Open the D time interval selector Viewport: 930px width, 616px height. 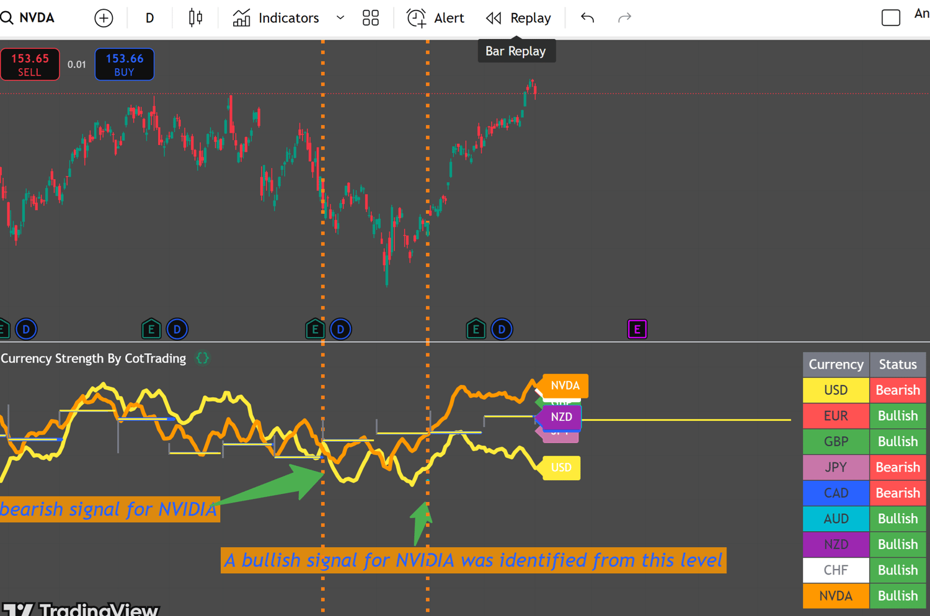click(x=149, y=18)
